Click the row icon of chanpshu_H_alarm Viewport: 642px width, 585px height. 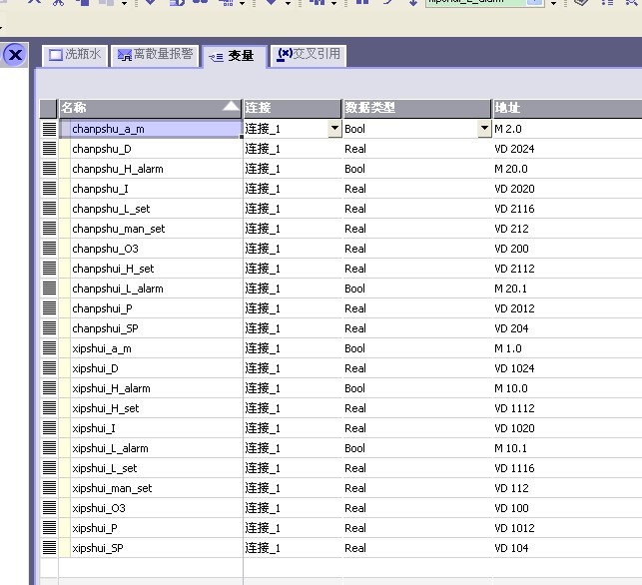click(x=49, y=169)
